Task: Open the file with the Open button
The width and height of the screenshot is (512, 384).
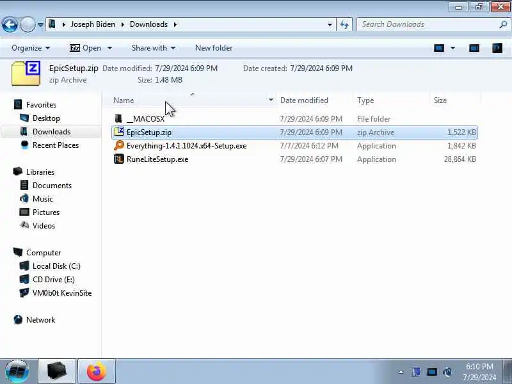Action: point(85,48)
